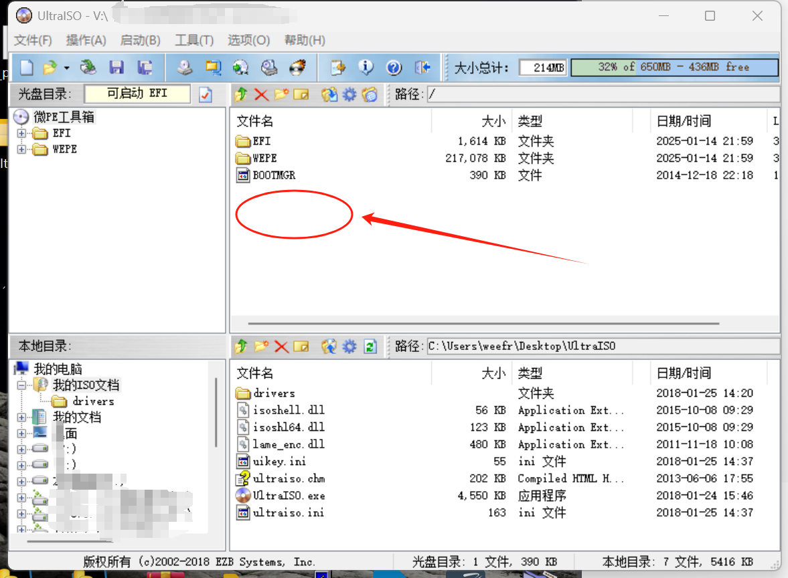Click the disc image path field showing /
Viewport: 788px width, 578px height.
603,94
